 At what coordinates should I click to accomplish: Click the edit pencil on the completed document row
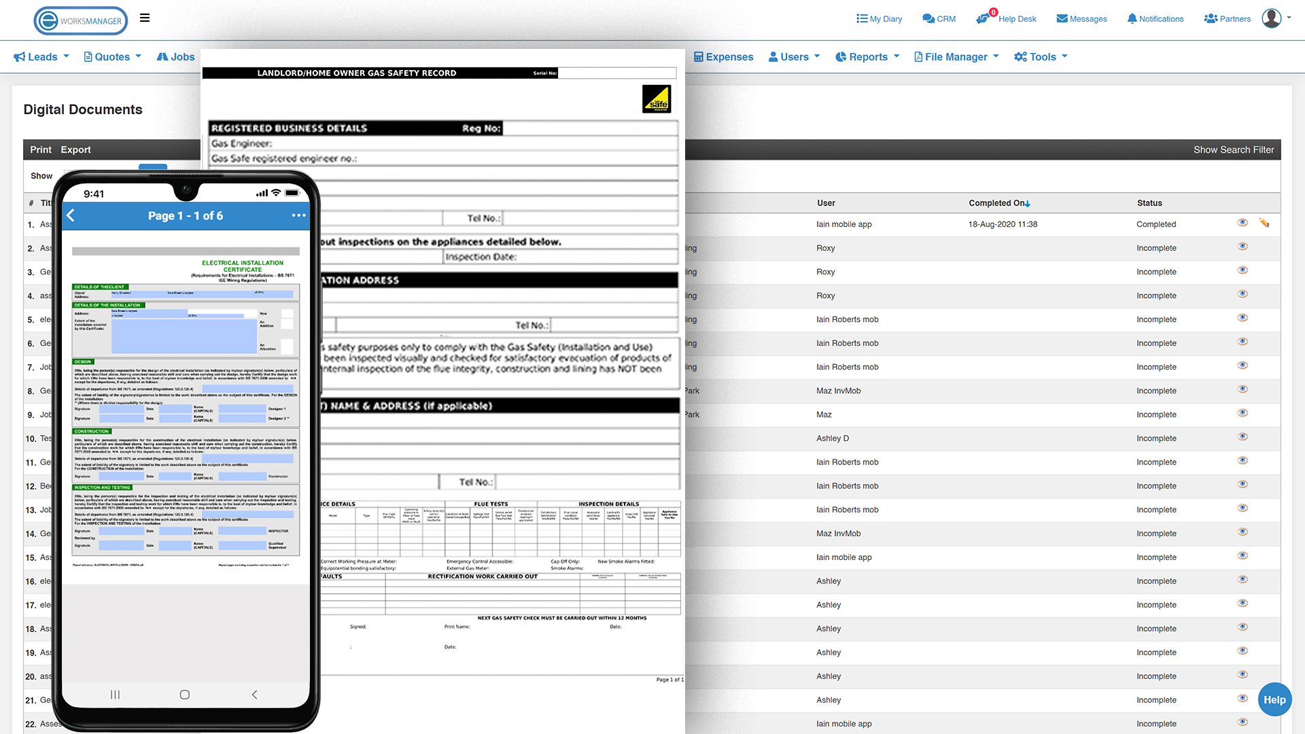(x=1264, y=223)
